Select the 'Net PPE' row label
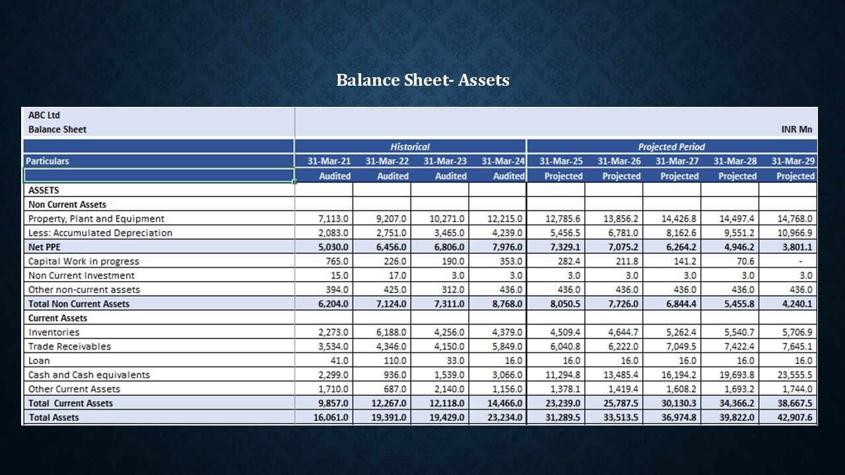 [44, 247]
